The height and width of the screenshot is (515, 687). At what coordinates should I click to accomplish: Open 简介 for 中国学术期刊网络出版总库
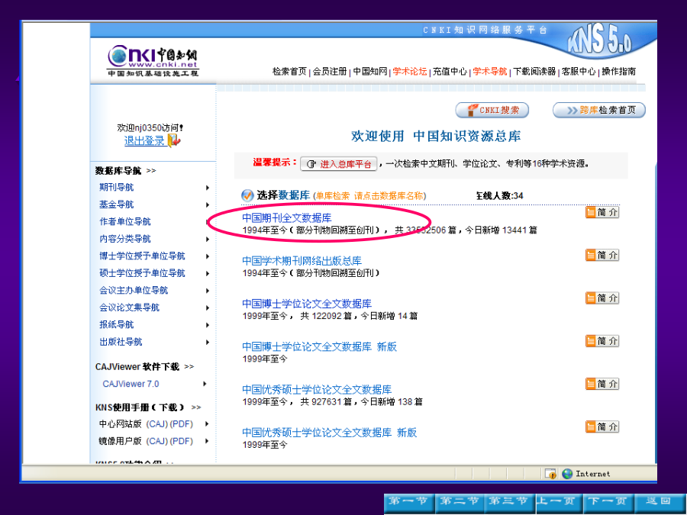(x=602, y=255)
